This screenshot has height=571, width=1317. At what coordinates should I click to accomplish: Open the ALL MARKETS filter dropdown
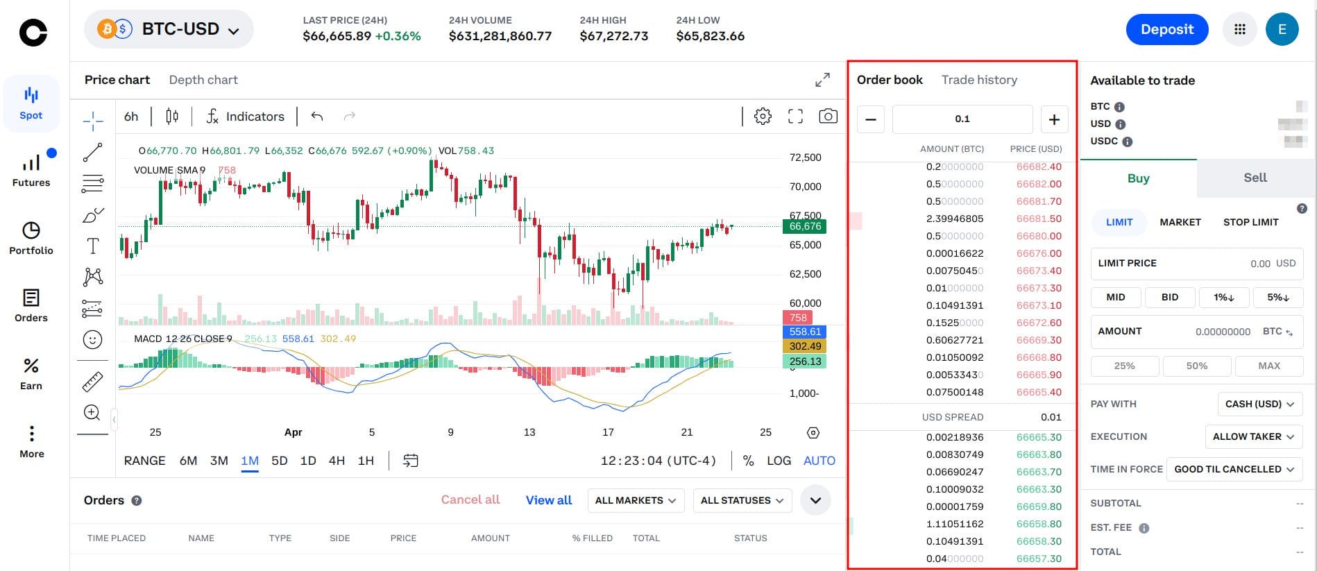(x=636, y=500)
